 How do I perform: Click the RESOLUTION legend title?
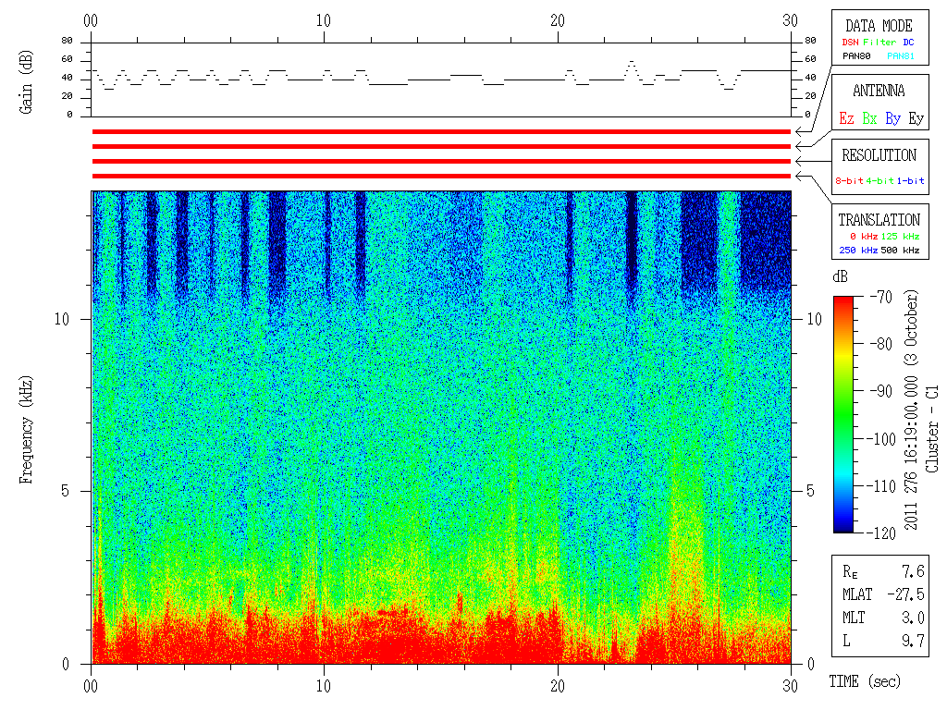tap(879, 155)
